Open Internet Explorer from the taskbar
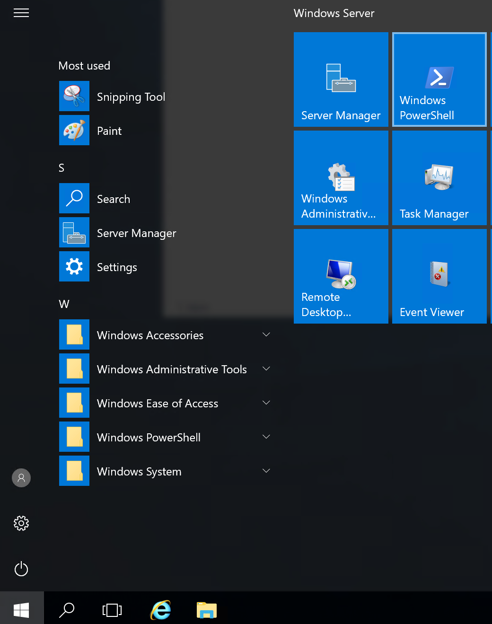 (161, 610)
